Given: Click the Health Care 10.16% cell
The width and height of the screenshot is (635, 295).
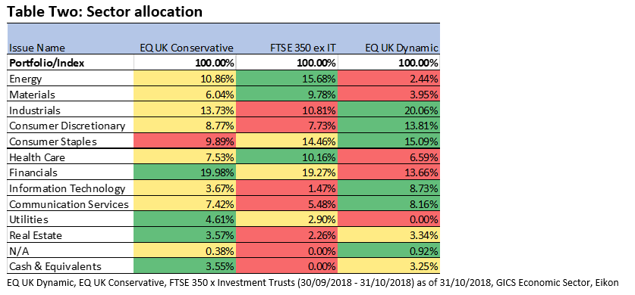Looking at the screenshot, I should click(287, 157).
